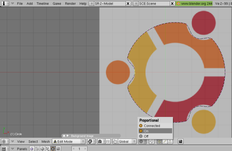
Task: Delete the SR:2-Model screen with X
Action: coord(128,4)
